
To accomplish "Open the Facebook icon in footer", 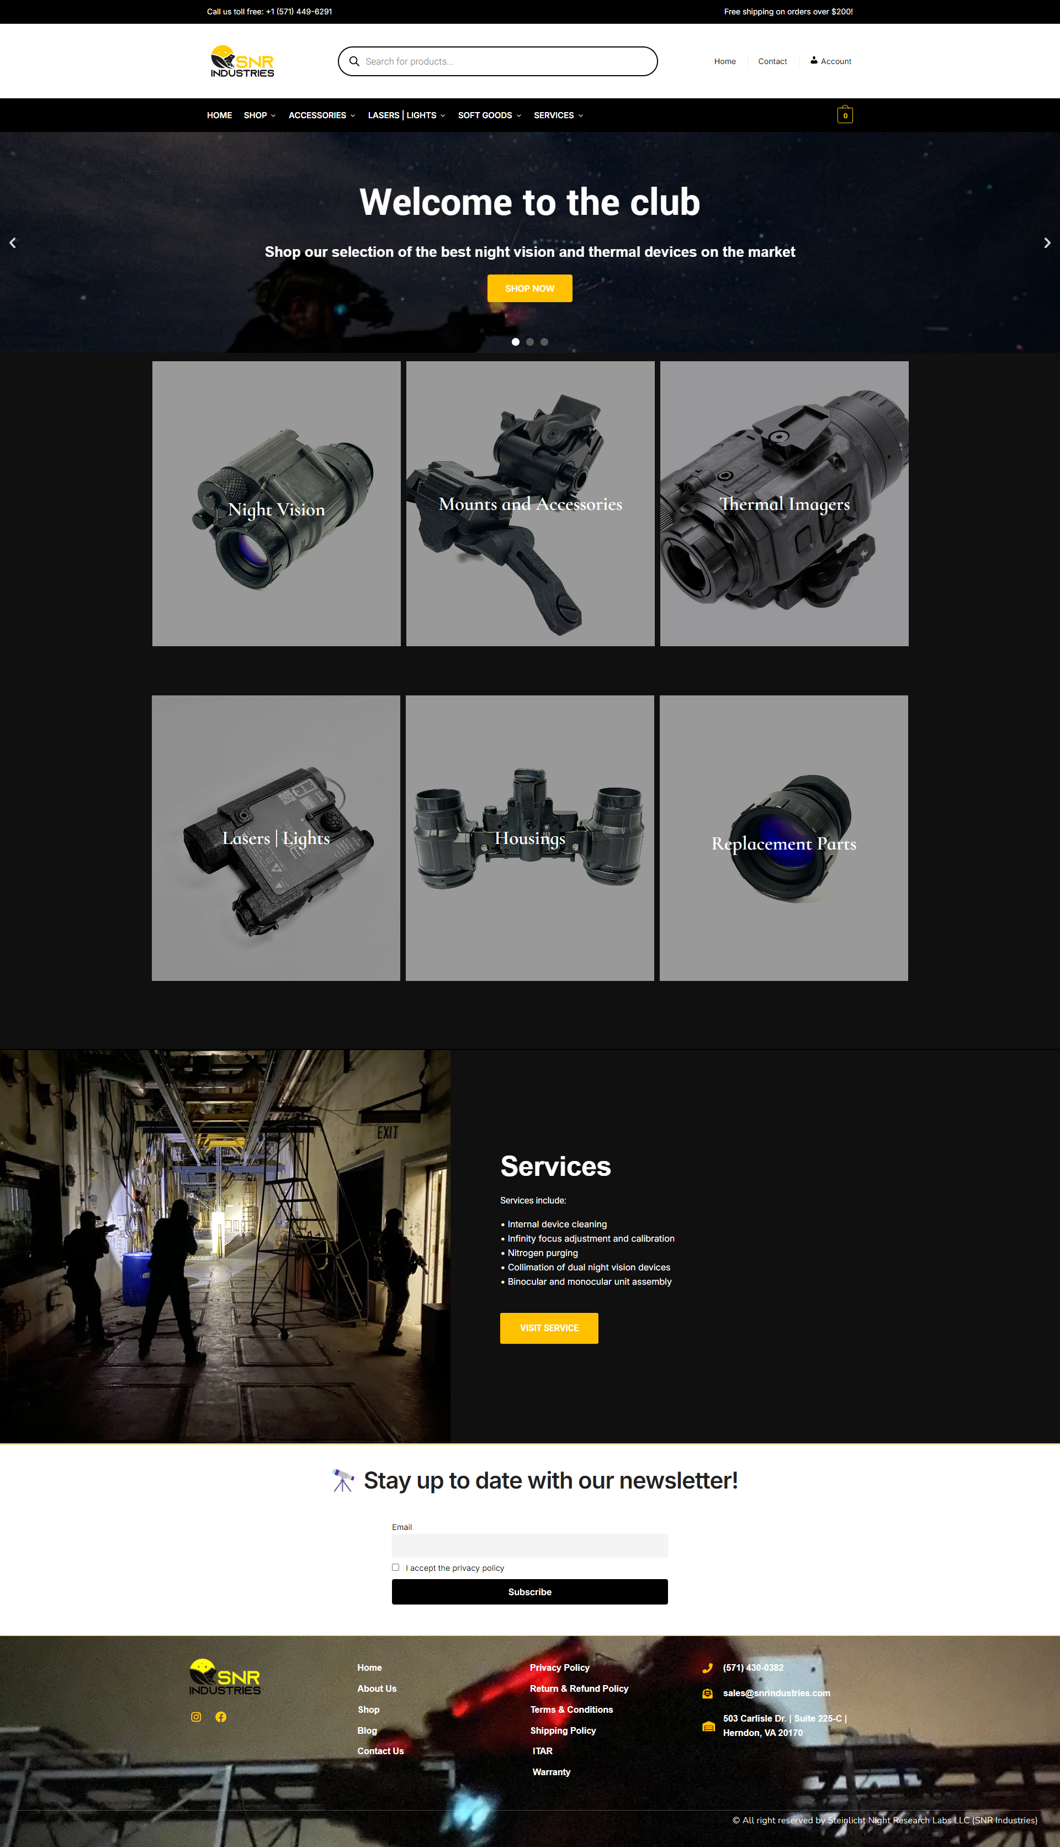I will click(x=221, y=1717).
